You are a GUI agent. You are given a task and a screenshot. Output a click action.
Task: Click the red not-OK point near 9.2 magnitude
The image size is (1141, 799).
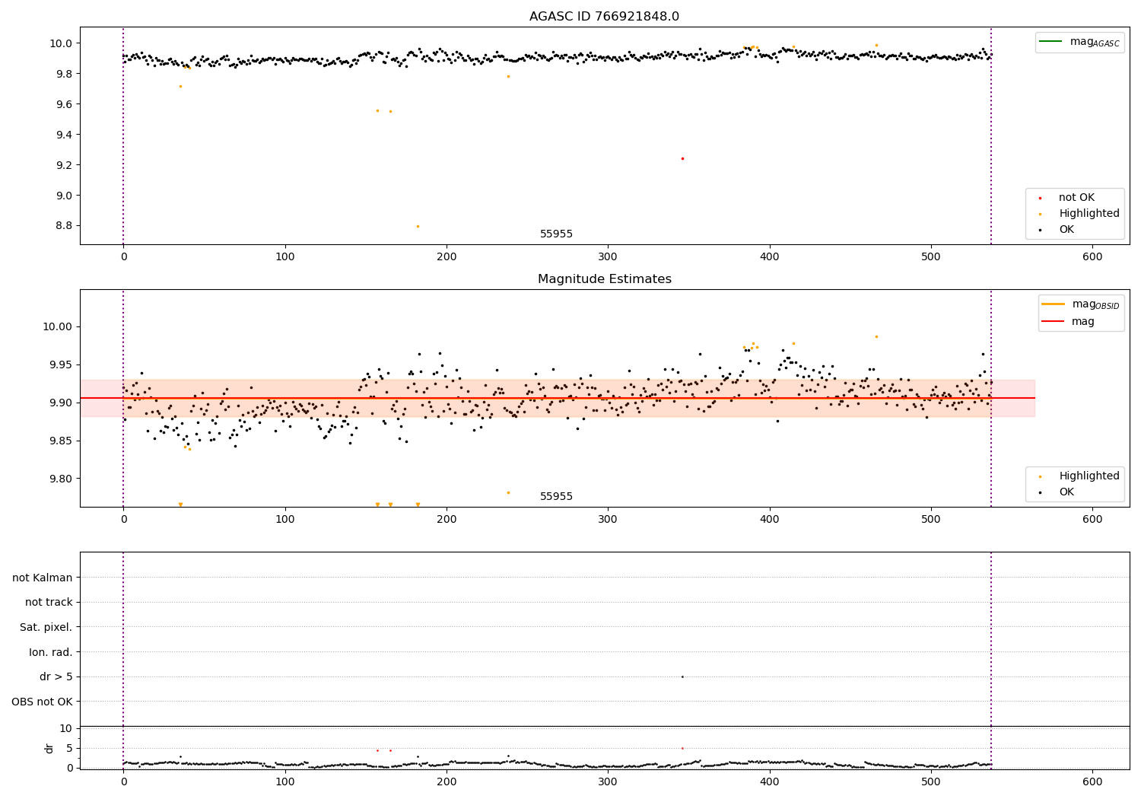point(682,158)
